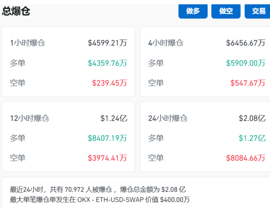The width and height of the screenshot is (270, 208).
Task: Select the 4小时爆仓 label
Action: pyautogui.click(x=166, y=43)
